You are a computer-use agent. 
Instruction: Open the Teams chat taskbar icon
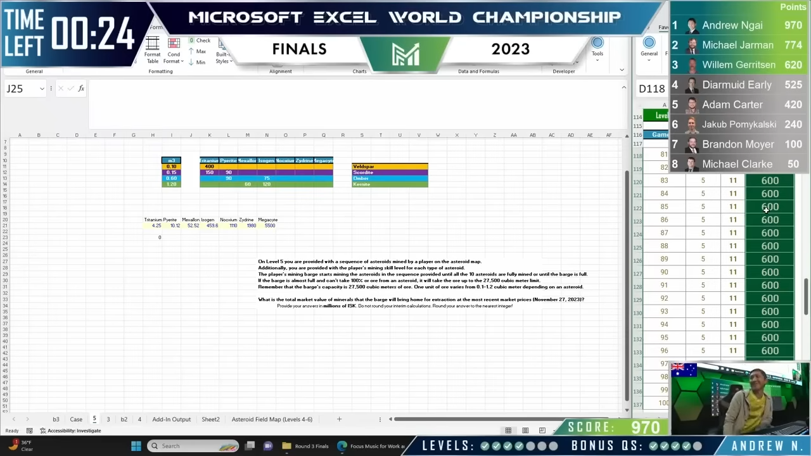click(268, 446)
